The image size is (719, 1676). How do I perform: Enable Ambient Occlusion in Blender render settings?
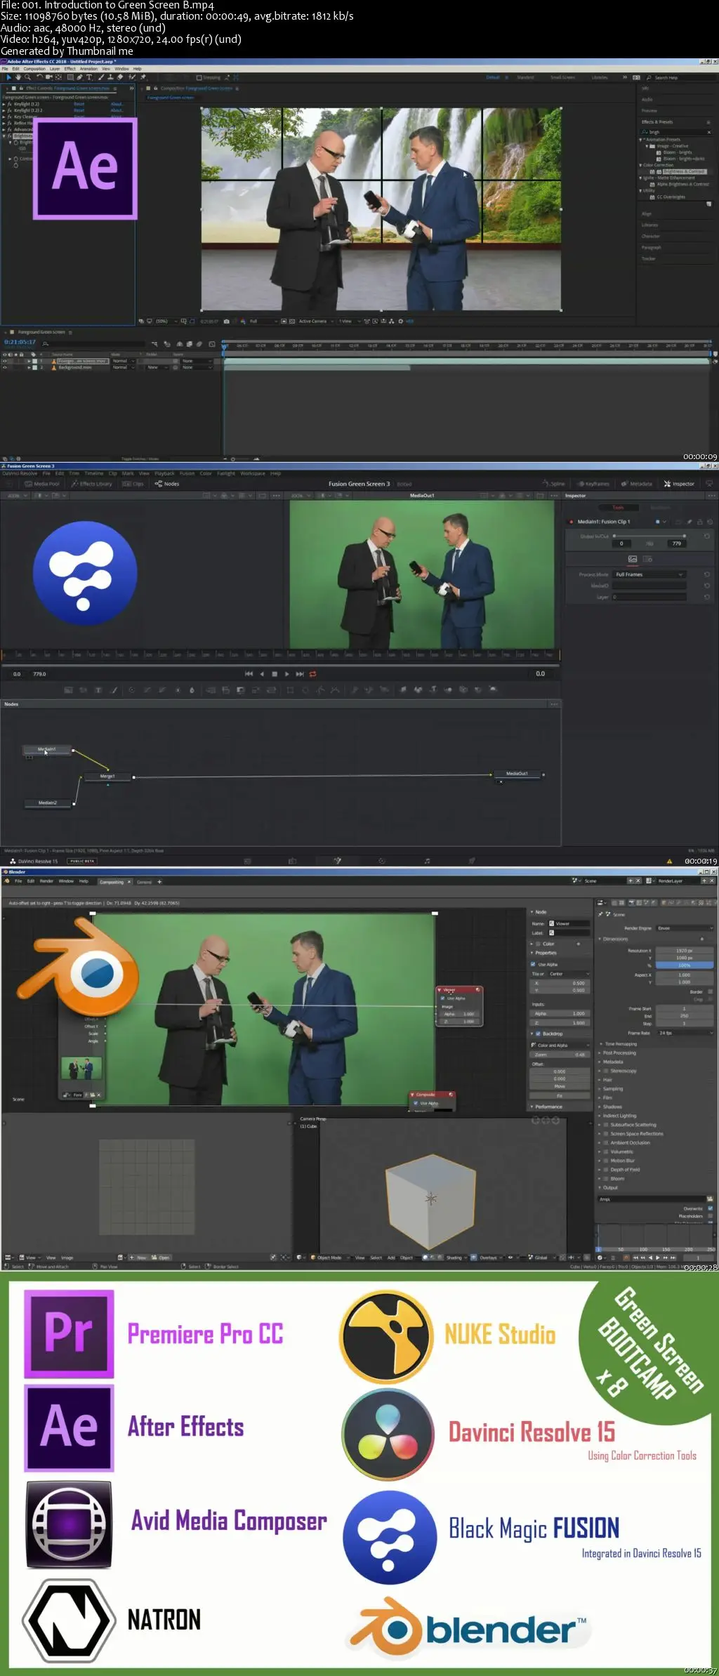click(x=606, y=1142)
